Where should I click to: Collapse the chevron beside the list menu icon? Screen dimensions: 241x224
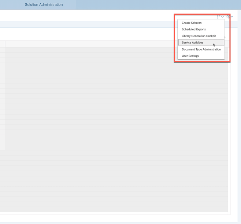[x=222, y=17]
